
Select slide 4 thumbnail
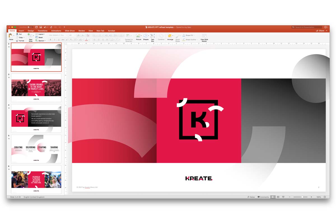(36, 118)
